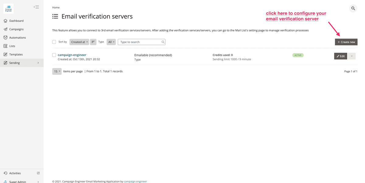Image resolution: width=365 pixels, height=183 pixels.
Task: Open the Type filter All dropdown
Action: pos(111,42)
